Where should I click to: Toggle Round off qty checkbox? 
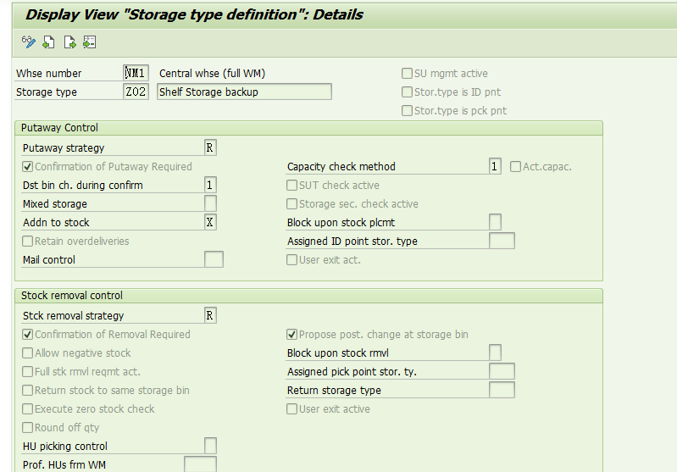[x=28, y=427]
